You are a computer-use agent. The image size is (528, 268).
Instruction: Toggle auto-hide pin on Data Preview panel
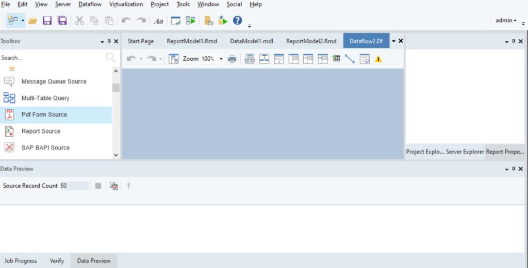513,169
